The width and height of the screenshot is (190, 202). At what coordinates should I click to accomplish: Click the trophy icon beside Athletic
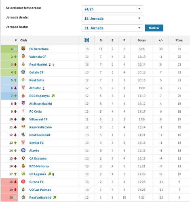(44, 88)
